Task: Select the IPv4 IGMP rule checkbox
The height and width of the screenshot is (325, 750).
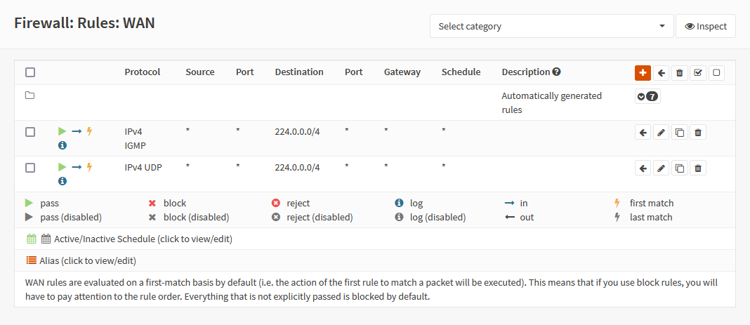Action: 30,132
